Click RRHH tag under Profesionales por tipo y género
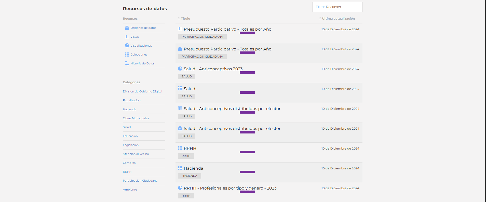Viewport: 486px width, 202px height. (186, 196)
